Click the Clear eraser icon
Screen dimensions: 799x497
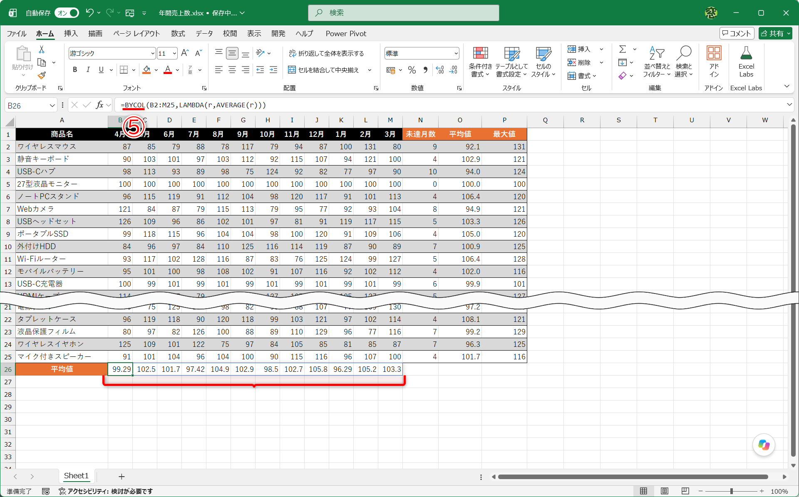pyautogui.click(x=623, y=76)
